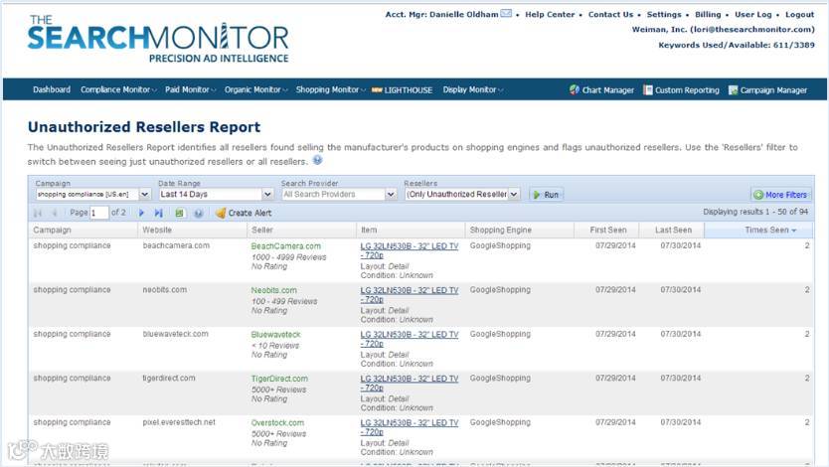This screenshot has width=829, height=467.
Task: Open the round info icon beside the Excel export
Action: [198, 213]
